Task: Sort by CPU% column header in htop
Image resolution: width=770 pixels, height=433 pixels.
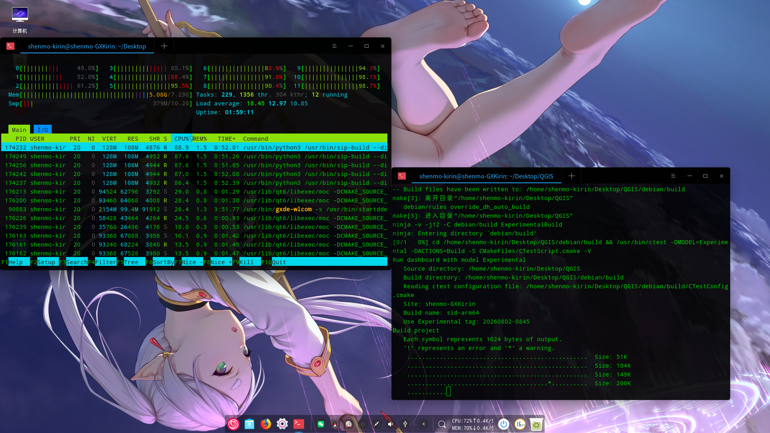Action: click(x=181, y=139)
